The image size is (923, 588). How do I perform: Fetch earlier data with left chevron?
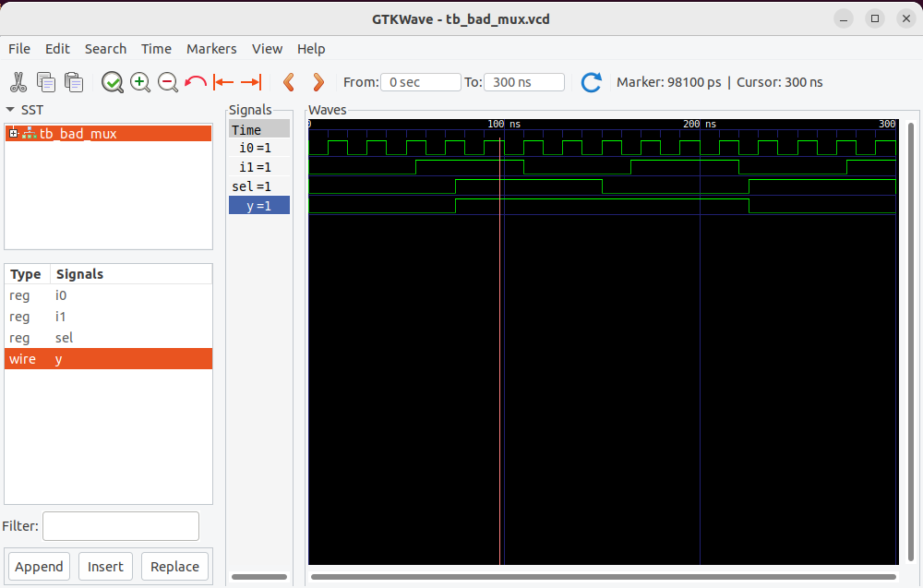(289, 82)
